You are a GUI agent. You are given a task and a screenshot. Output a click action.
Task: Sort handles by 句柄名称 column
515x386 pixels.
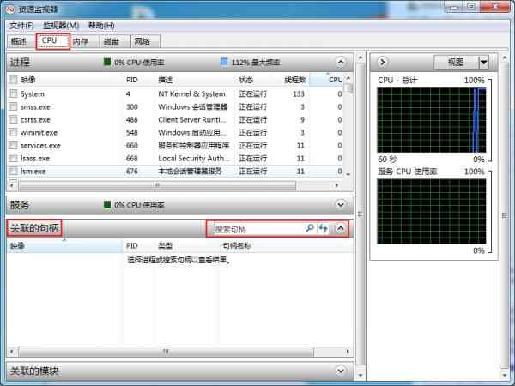[237, 245]
